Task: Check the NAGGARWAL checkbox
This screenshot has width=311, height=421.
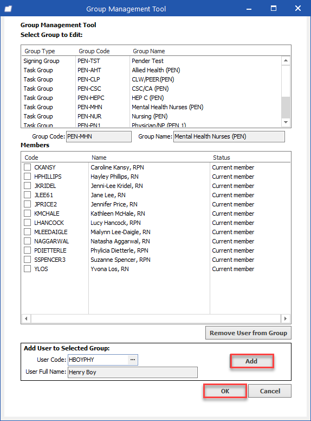Action: click(x=27, y=241)
